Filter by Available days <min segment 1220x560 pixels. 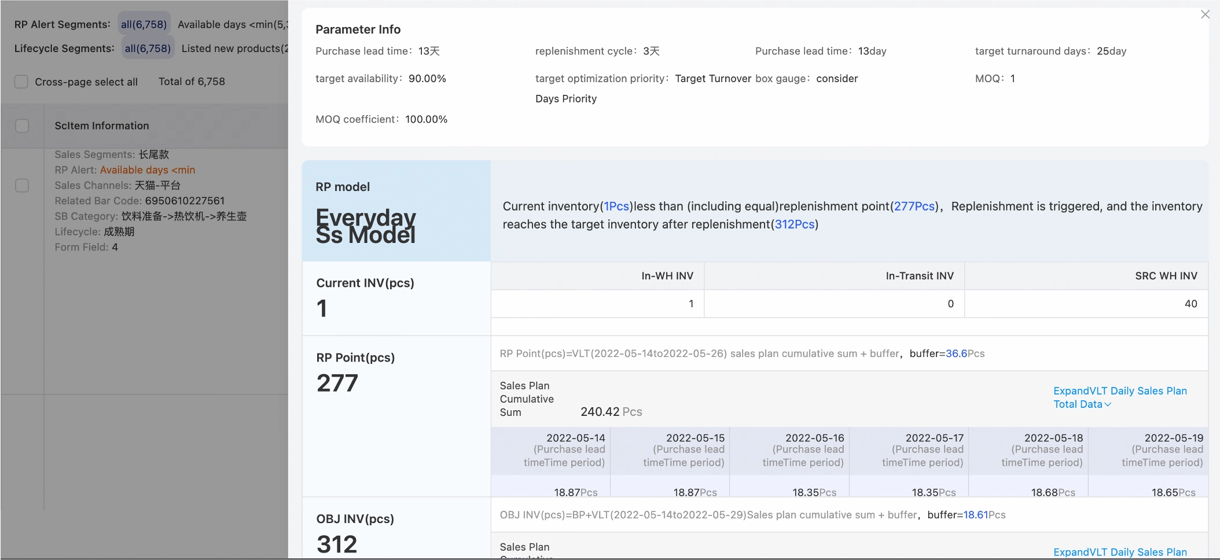click(232, 24)
